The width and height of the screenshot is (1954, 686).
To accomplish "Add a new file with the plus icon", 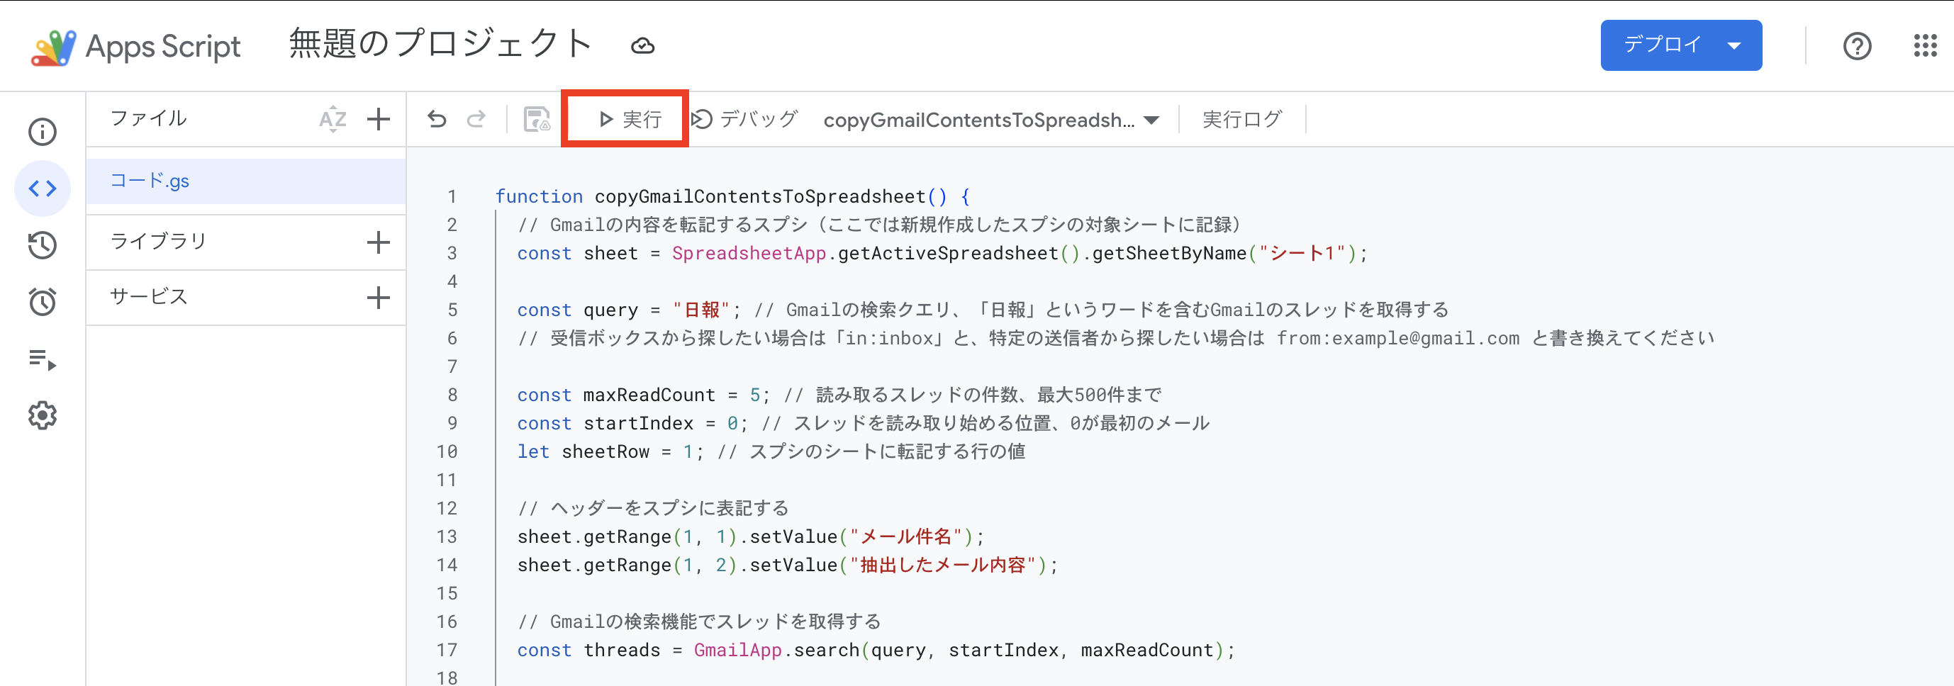I will pyautogui.click(x=378, y=119).
